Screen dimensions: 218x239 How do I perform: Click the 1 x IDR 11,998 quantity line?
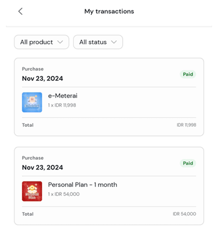[62, 105]
